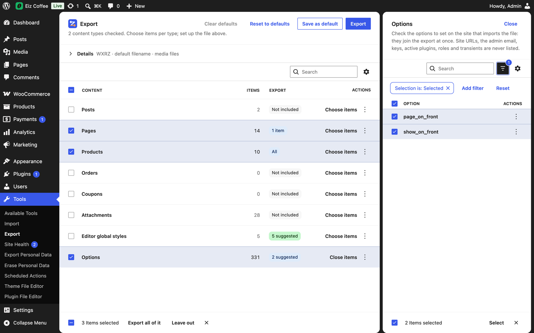This screenshot has width=534, height=333.
Task: Expand the Details section chevron
Action: [x=70, y=54]
